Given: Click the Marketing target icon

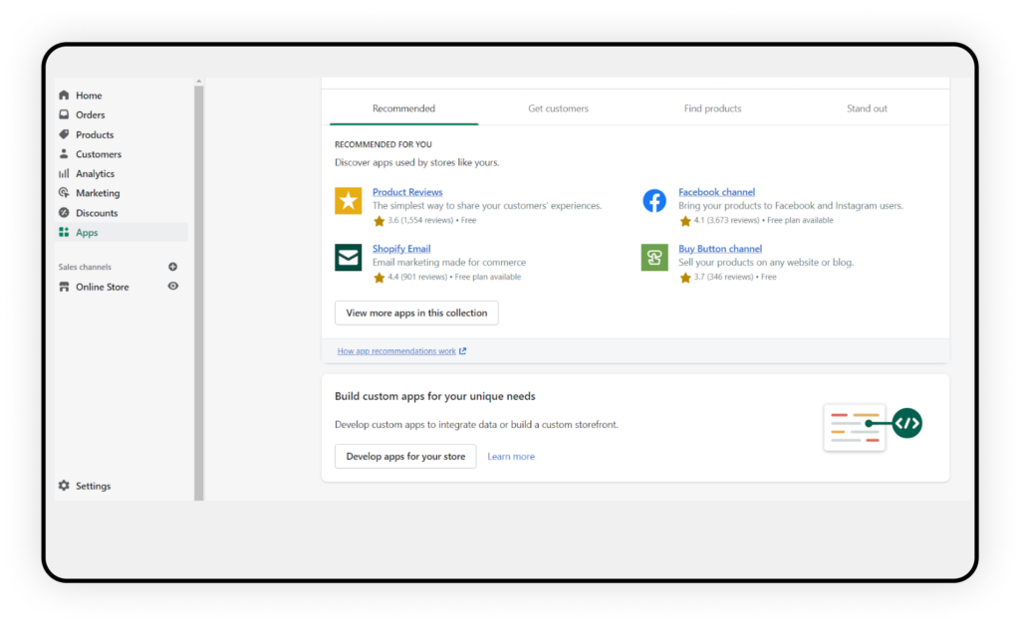Looking at the screenshot, I should [64, 193].
